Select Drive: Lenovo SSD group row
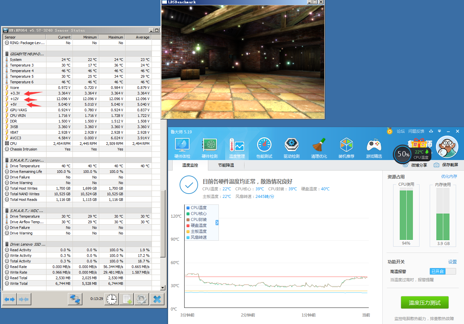This screenshot has height=324, width=464. pos(77,244)
